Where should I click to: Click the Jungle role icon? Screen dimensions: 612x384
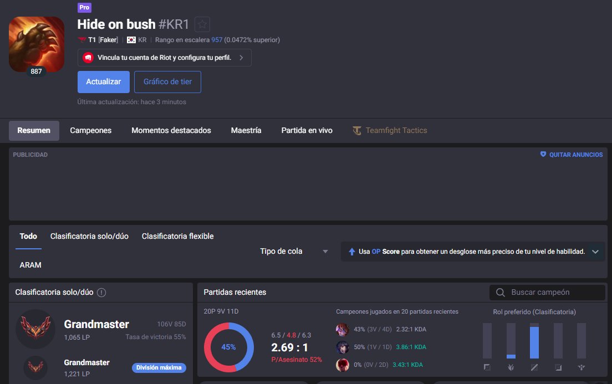click(511, 367)
